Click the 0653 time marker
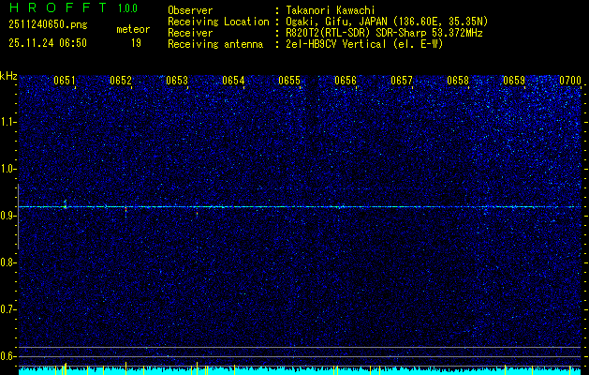The width and height of the screenshot is (589, 375). pos(177,81)
